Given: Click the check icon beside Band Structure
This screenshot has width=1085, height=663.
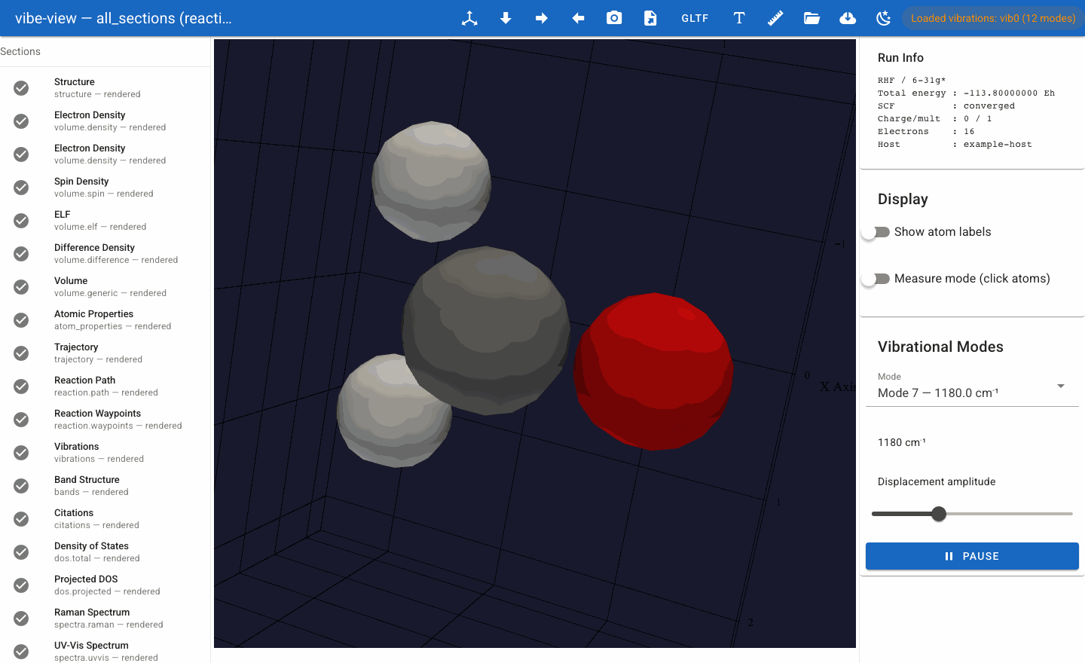Looking at the screenshot, I should pyautogui.click(x=21, y=486).
